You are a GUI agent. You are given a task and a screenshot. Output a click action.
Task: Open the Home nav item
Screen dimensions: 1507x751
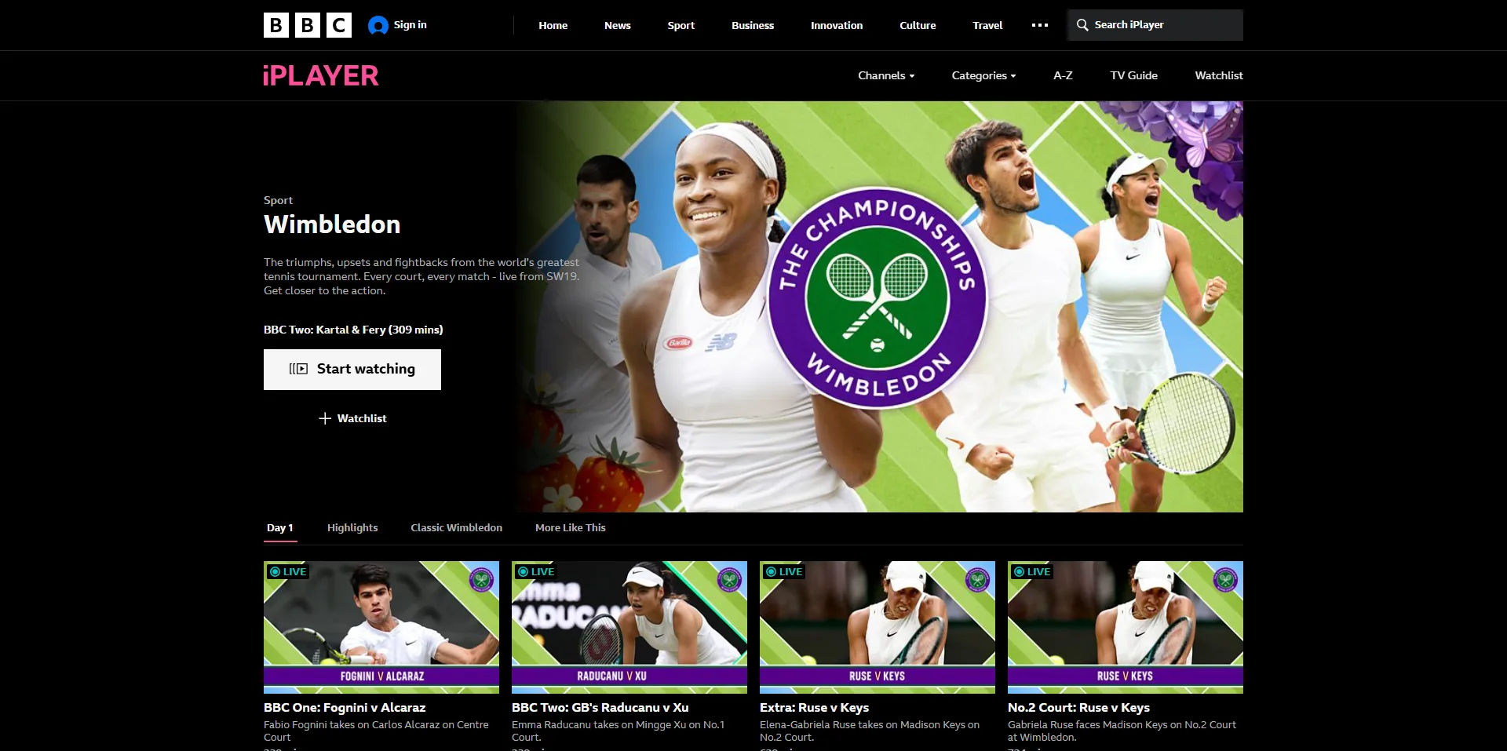553,25
